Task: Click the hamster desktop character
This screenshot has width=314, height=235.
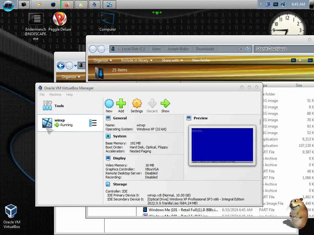Action: pyautogui.click(x=296, y=213)
